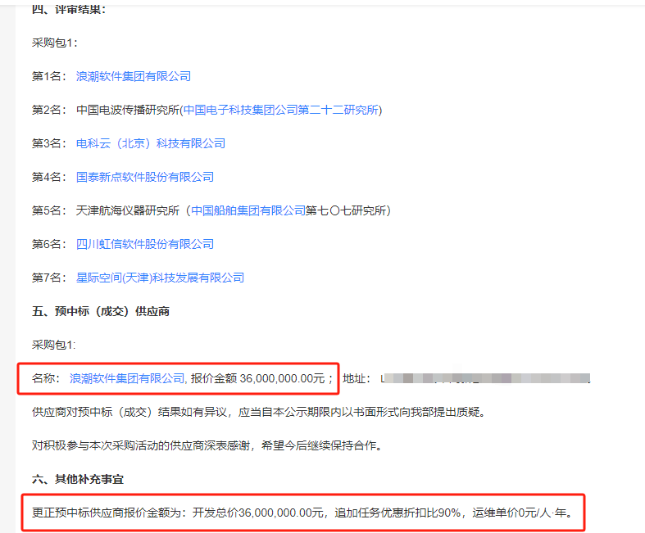Open 中国电子科技集团公司第二十二研究所 link
Image resolution: width=645 pixels, height=533 pixels.
pos(281,111)
